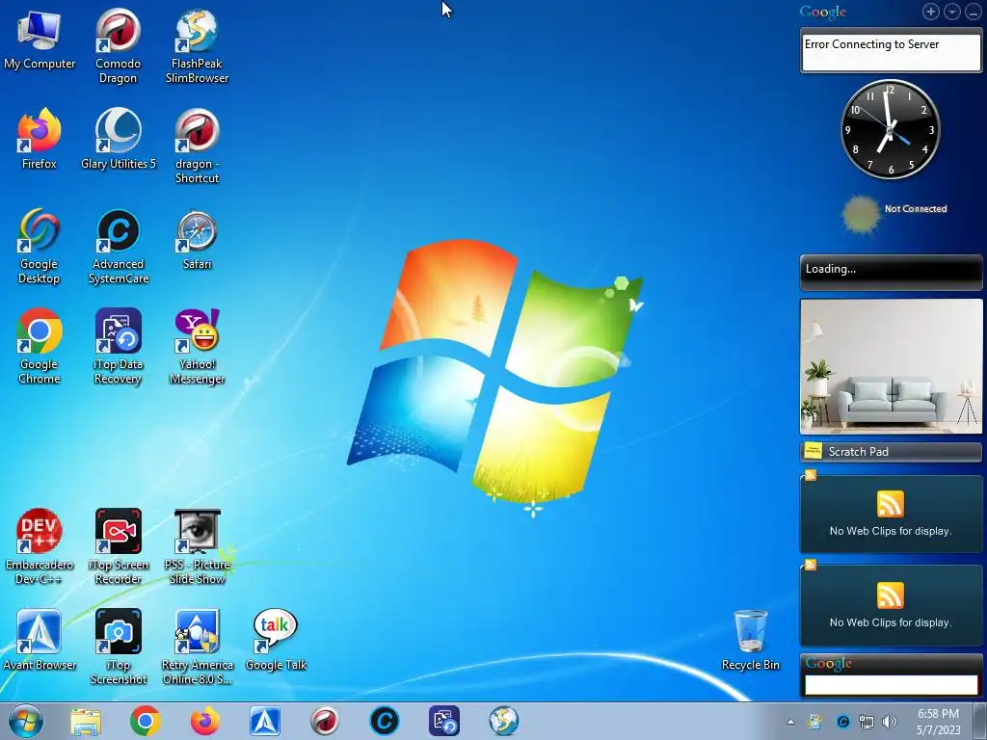Click the second Web Clips gadget RSS icon

coord(890,595)
